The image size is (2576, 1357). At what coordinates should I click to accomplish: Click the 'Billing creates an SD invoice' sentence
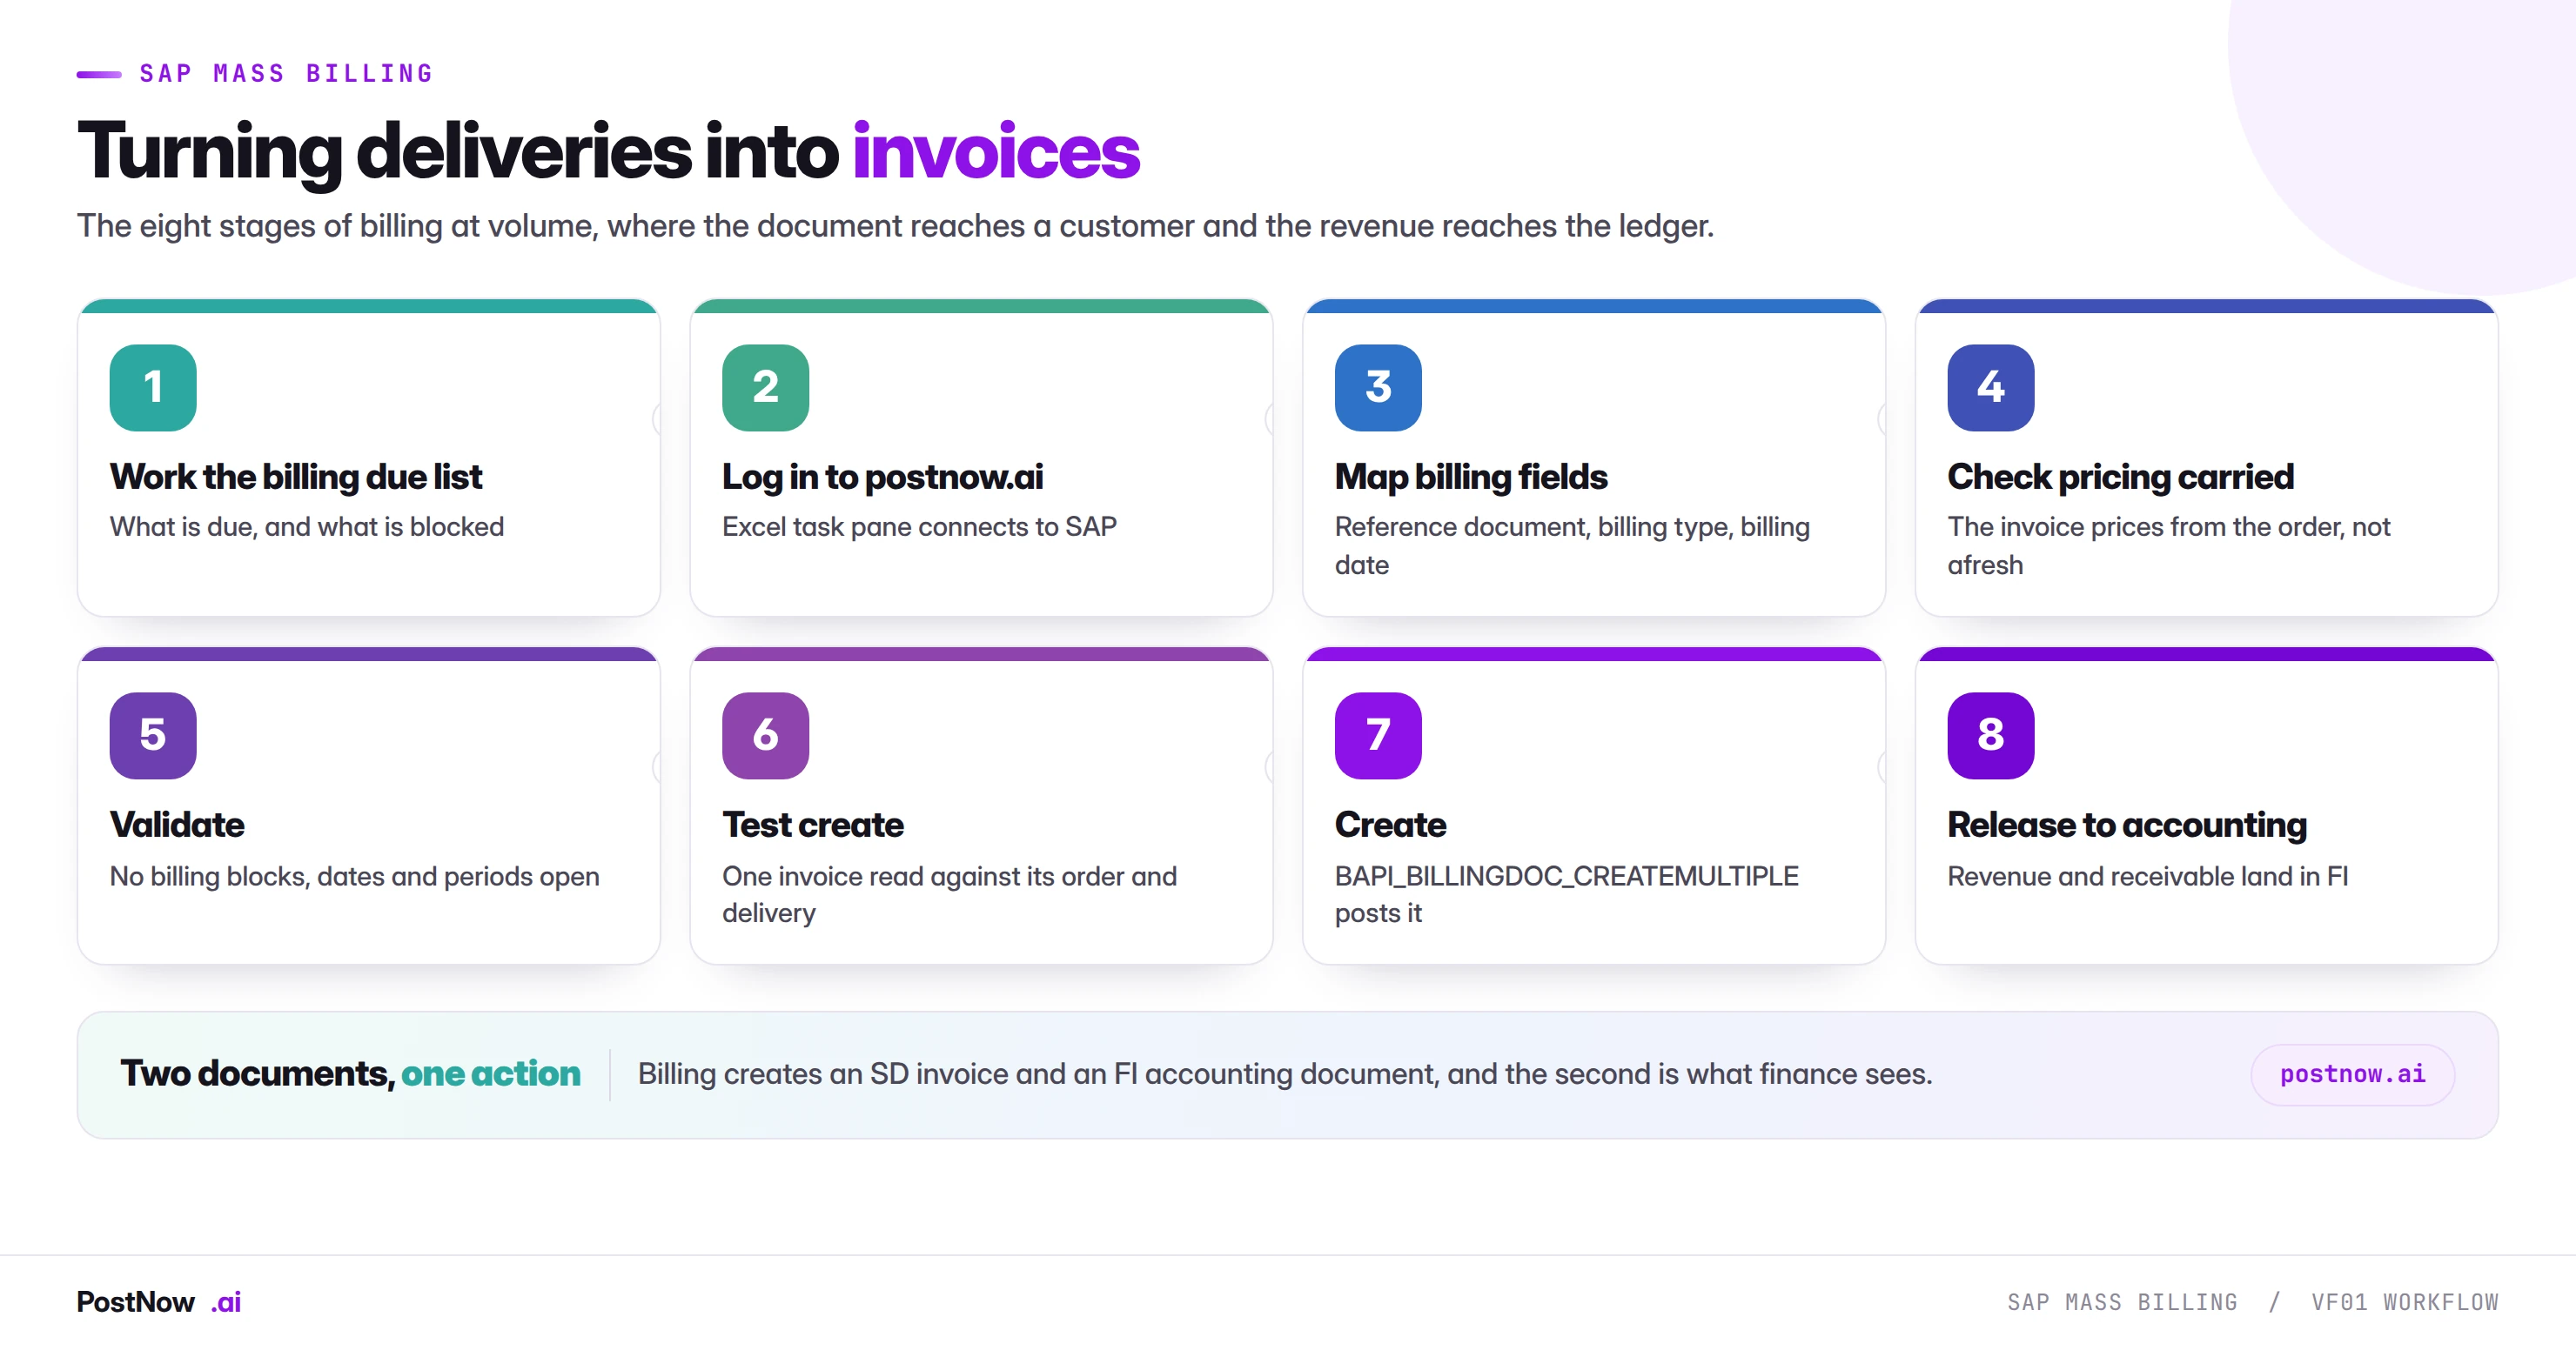coord(1285,1074)
